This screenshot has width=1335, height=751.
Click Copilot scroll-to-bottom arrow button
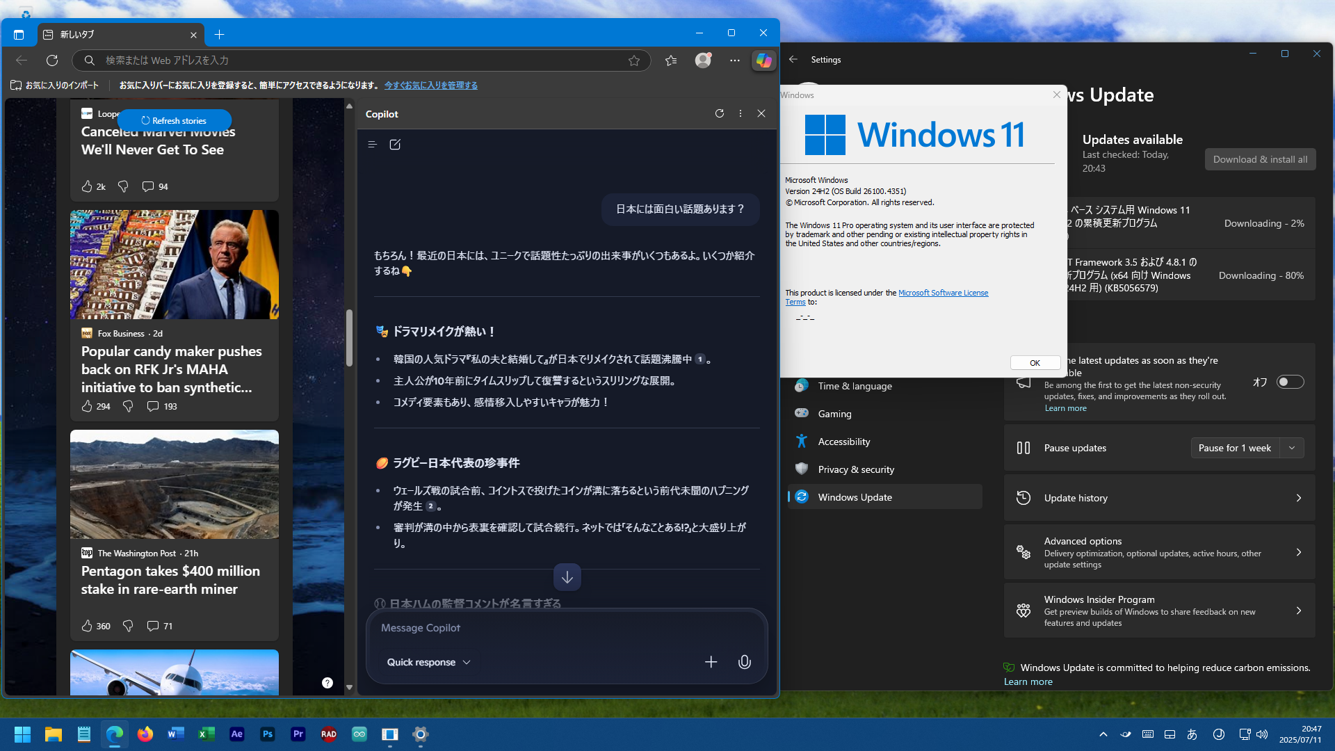coord(567,577)
